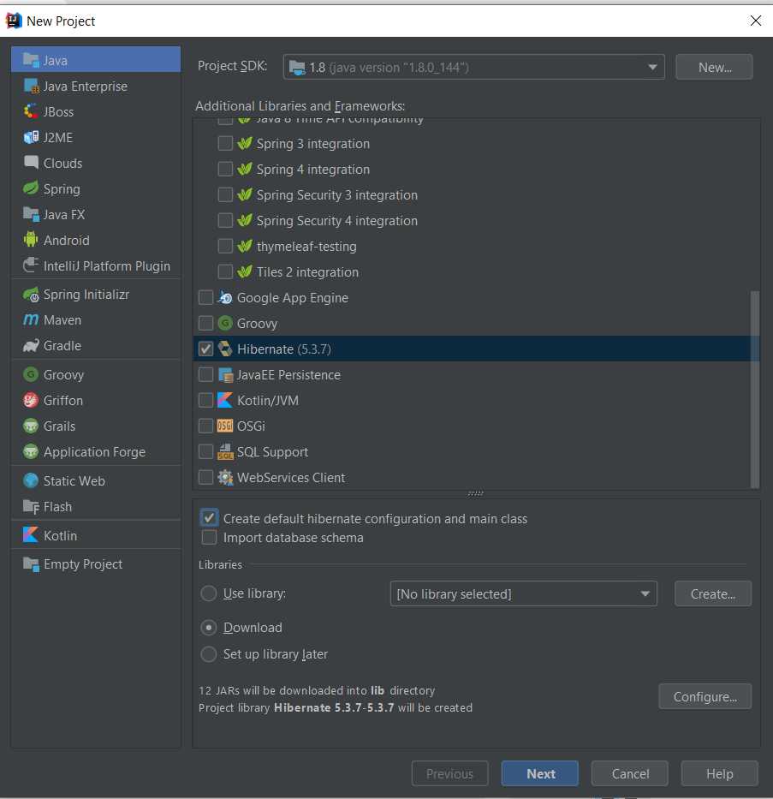Click the Configure... button

(705, 696)
